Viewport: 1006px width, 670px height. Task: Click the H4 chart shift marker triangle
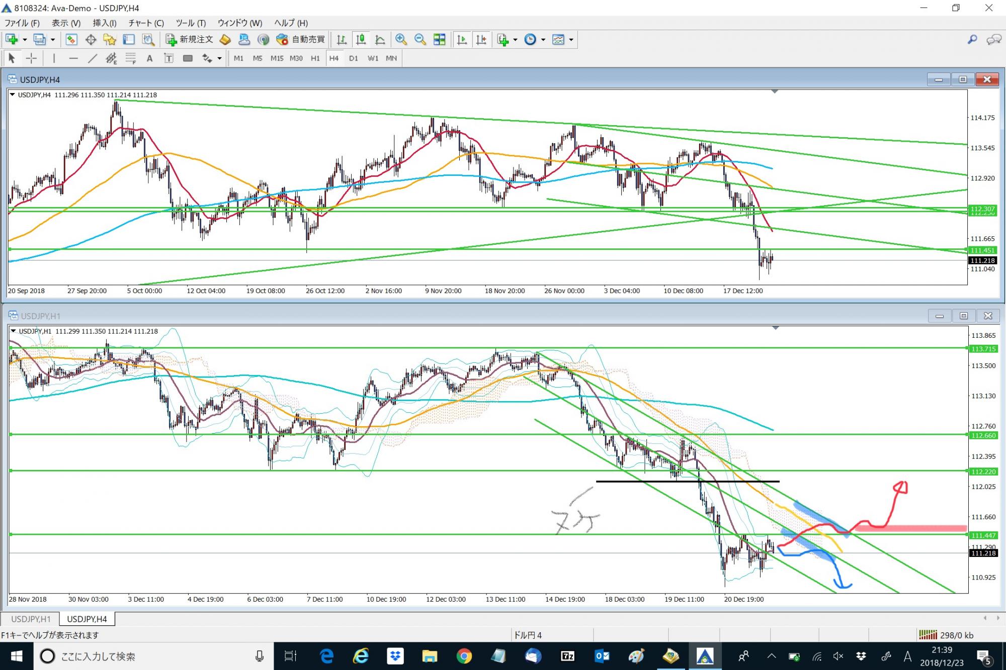click(x=775, y=91)
